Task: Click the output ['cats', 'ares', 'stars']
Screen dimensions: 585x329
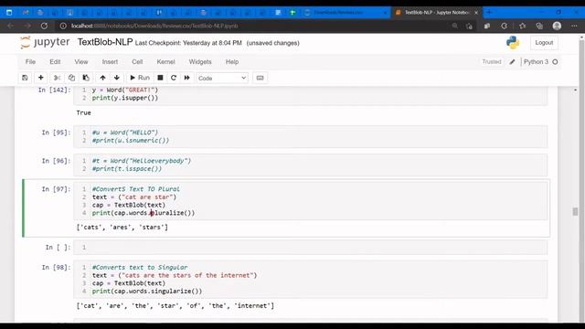Action: coord(122,228)
